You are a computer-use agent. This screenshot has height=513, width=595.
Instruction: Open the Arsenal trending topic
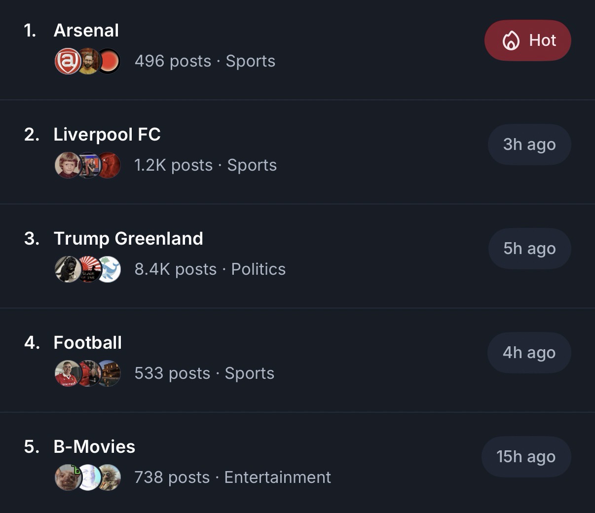[x=86, y=31]
